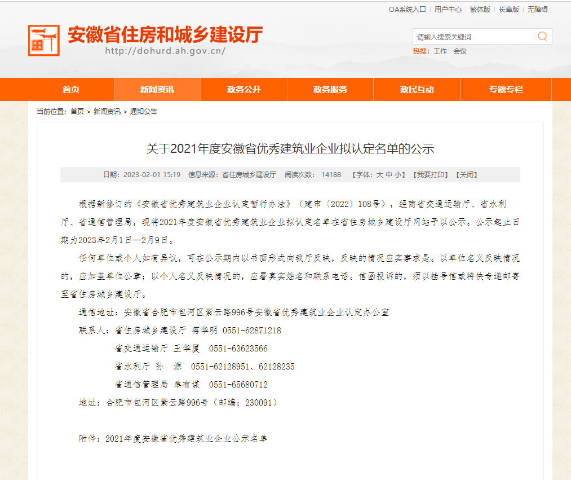Select the 新闻资讯 navigation tab
This screenshot has height=480, width=571.
point(157,90)
